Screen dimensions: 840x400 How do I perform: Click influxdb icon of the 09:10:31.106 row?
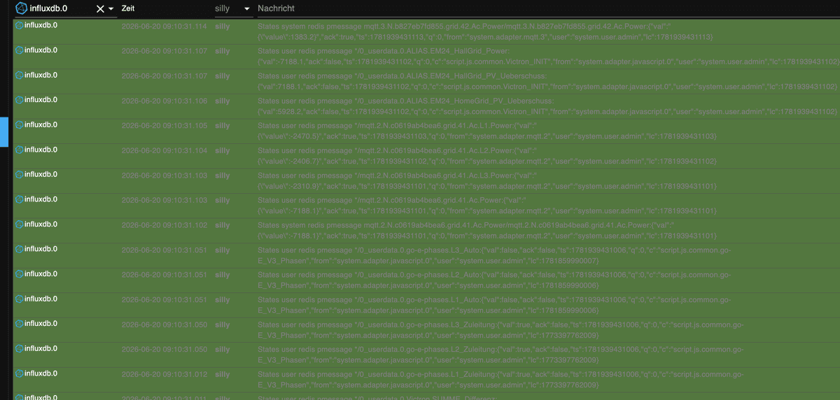(19, 100)
